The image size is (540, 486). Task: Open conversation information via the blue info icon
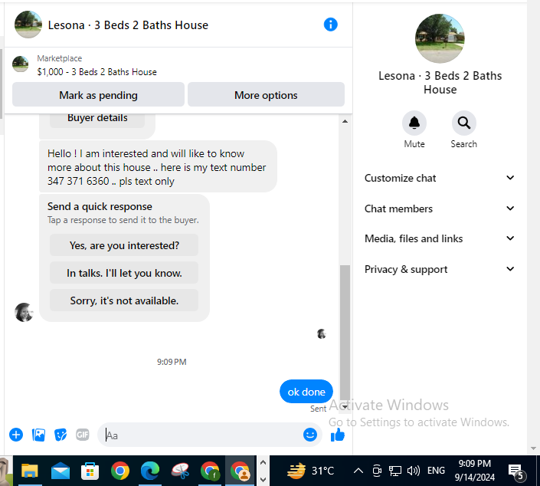click(x=330, y=25)
